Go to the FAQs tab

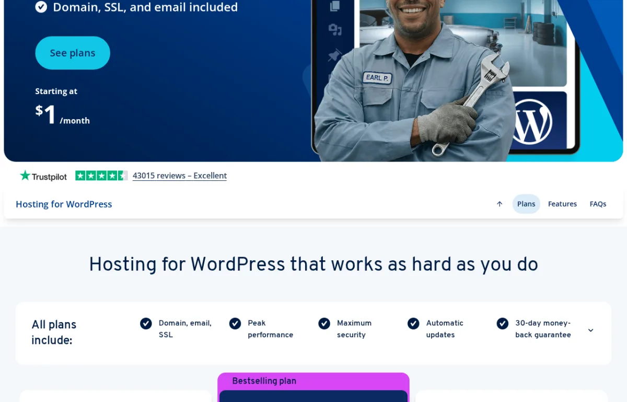pyautogui.click(x=598, y=204)
